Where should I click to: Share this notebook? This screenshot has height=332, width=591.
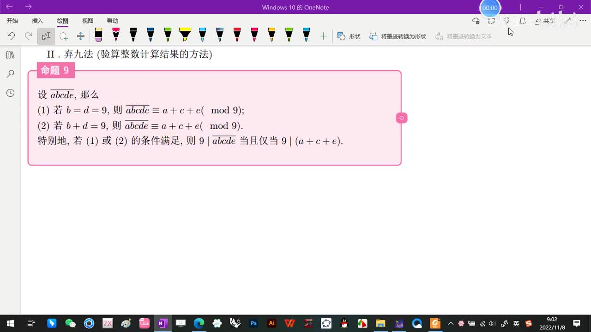click(x=544, y=21)
